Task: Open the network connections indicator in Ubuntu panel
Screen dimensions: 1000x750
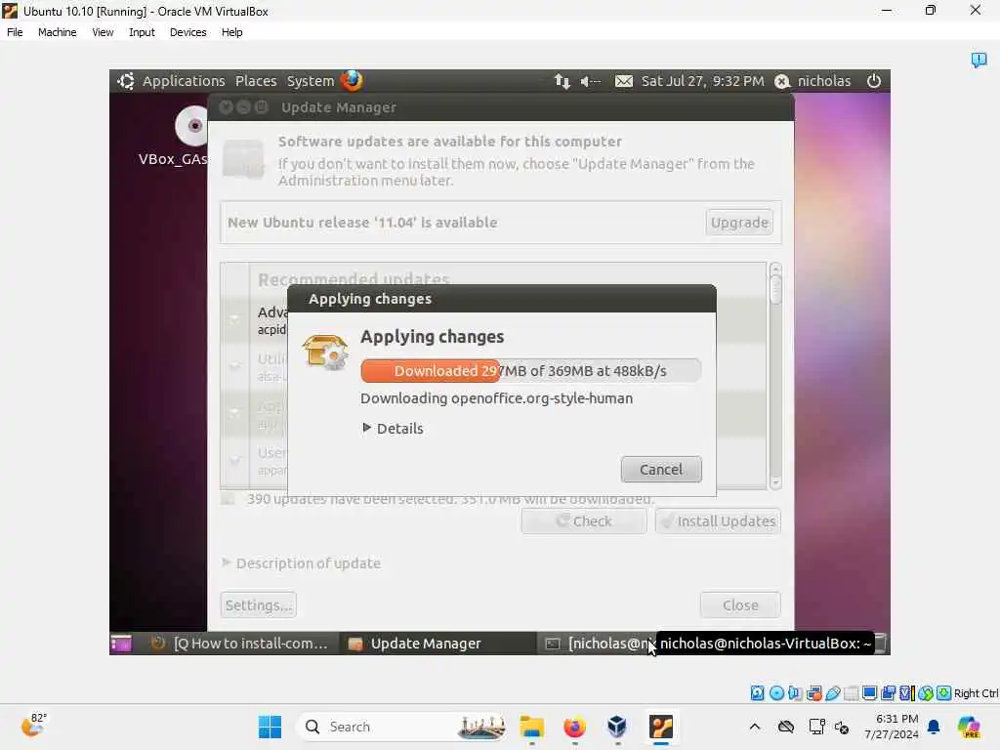Action: (x=562, y=81)
